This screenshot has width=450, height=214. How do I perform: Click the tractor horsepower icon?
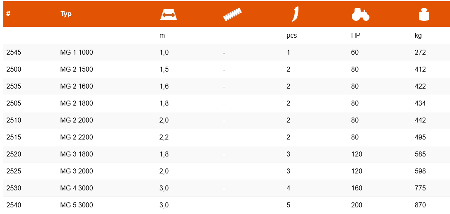[x=360, y=14]
